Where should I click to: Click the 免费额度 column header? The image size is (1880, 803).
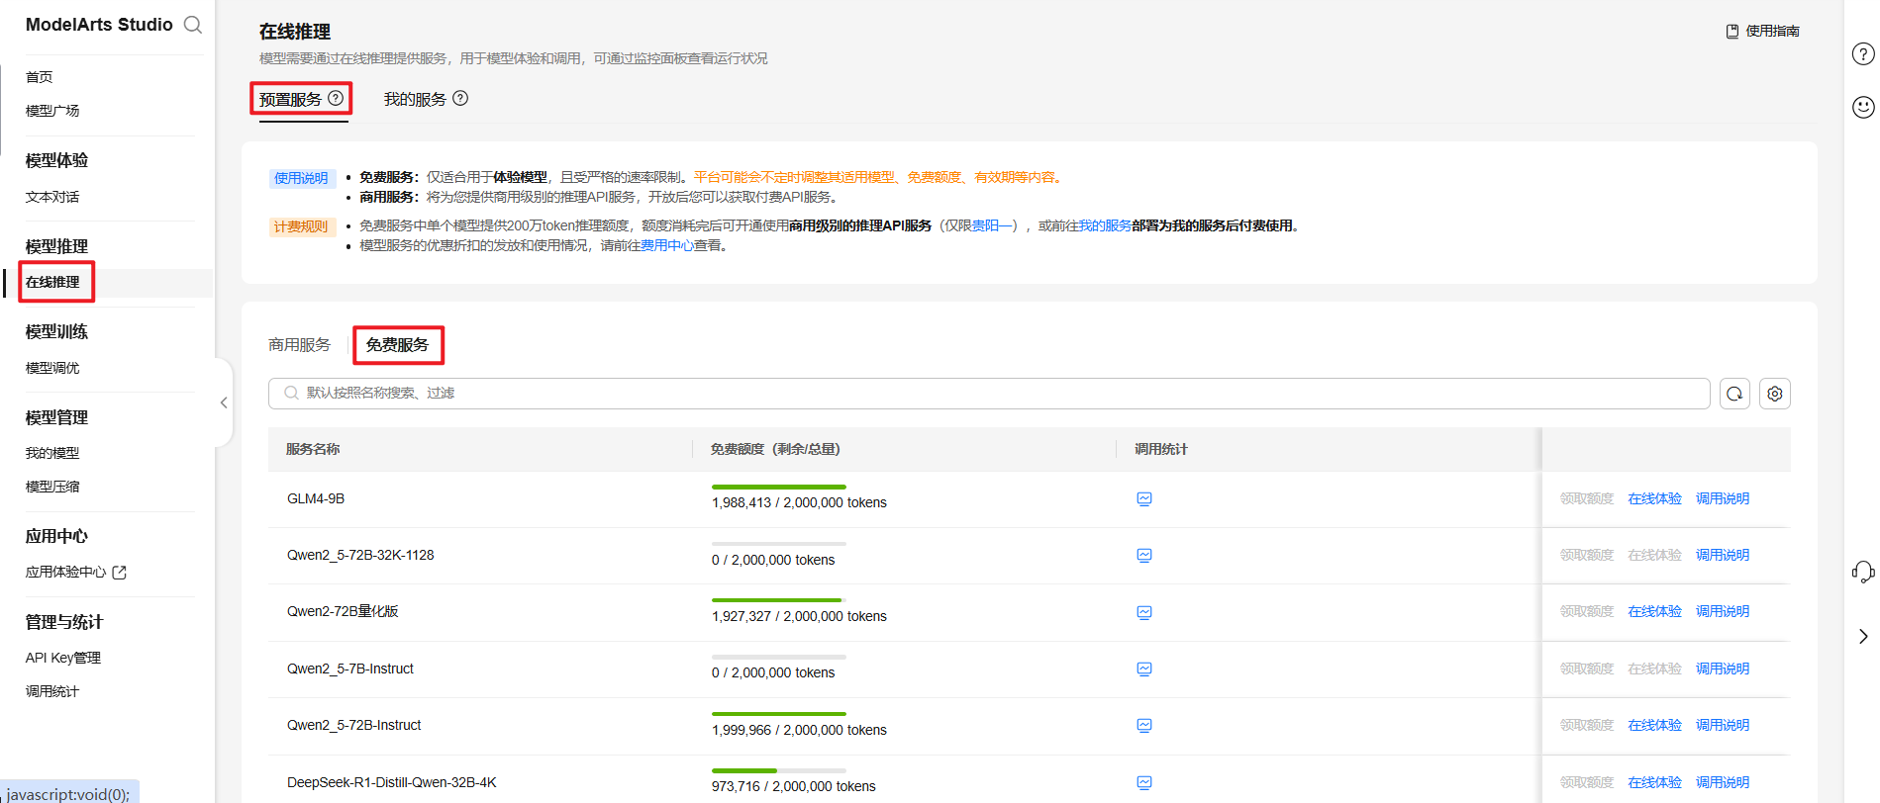(x=775, y=449)
